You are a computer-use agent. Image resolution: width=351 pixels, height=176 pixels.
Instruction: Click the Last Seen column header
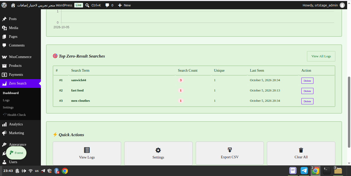[257, 70]
